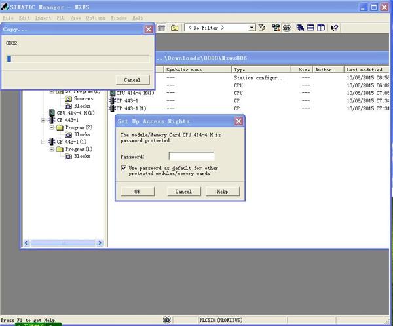Sort by the Size column header
Screen dimensions: 393x326
301,70
